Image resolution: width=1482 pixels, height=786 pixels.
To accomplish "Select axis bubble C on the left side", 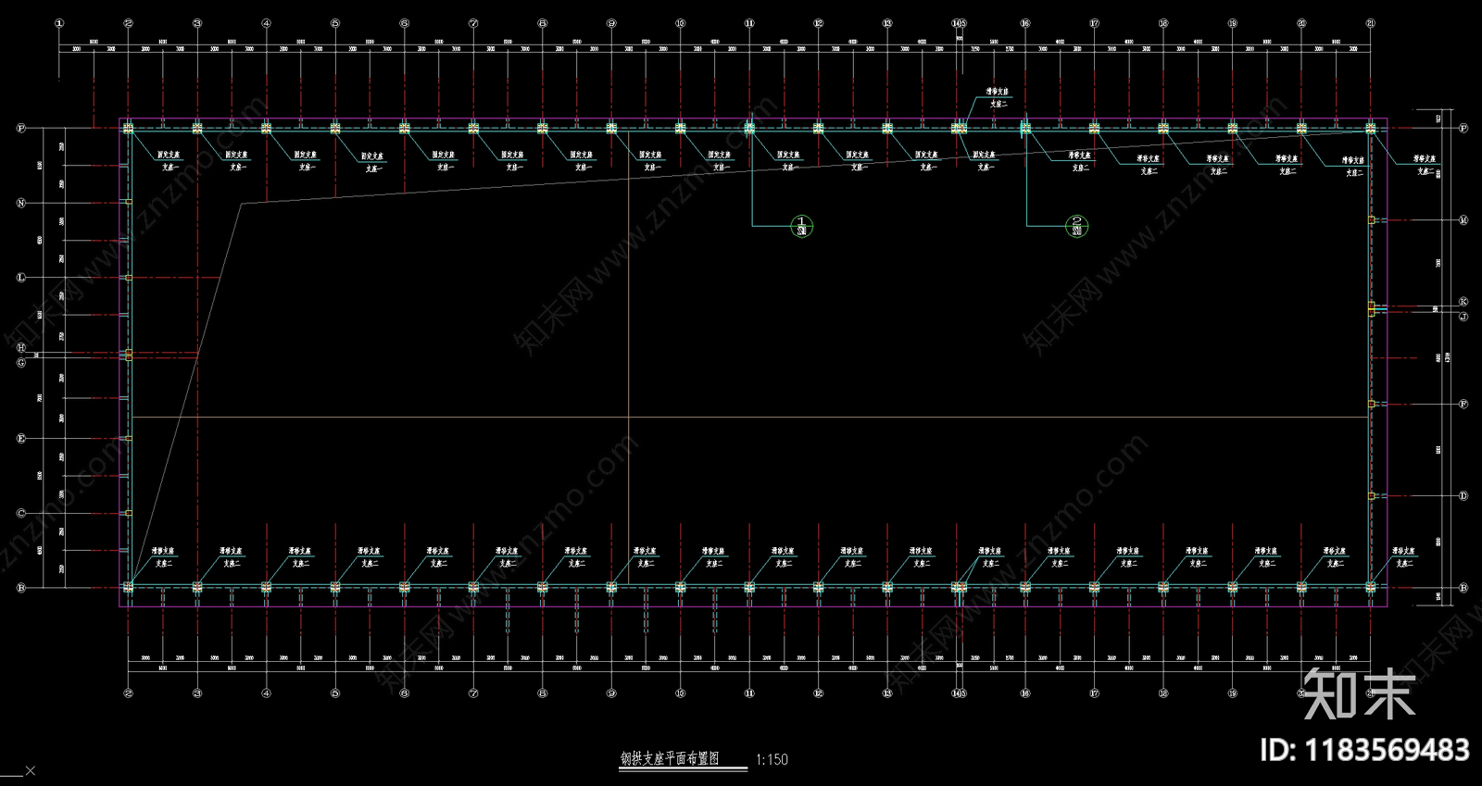I will (x=21, y=513).
